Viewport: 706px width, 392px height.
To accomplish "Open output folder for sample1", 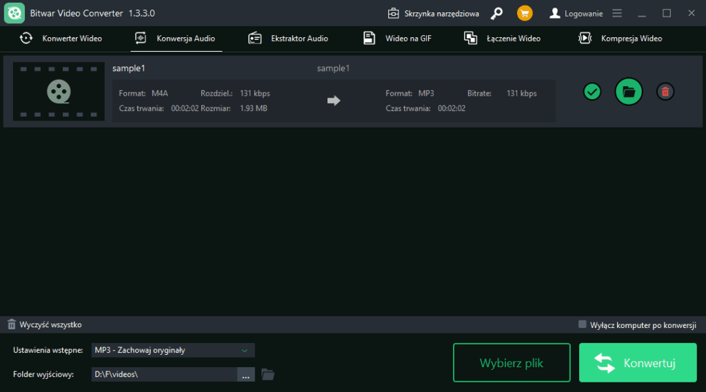I will (x=629, y=92).
